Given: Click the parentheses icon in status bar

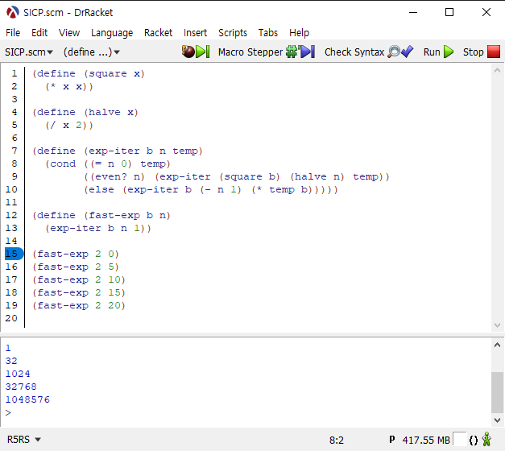Looking at the screenshot, I should pyautogui.click(x=473, y=440).
